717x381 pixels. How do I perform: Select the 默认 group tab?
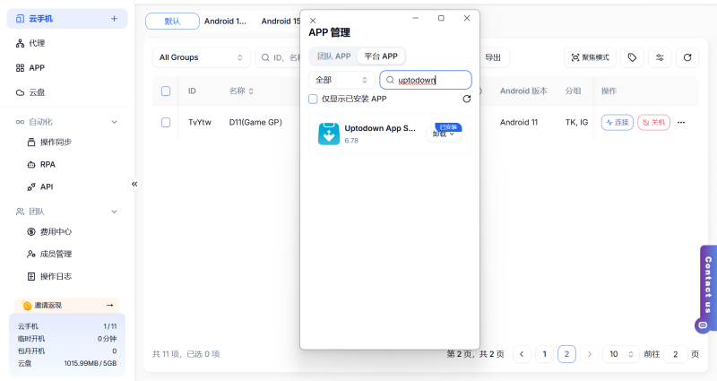tap(171, 21)
